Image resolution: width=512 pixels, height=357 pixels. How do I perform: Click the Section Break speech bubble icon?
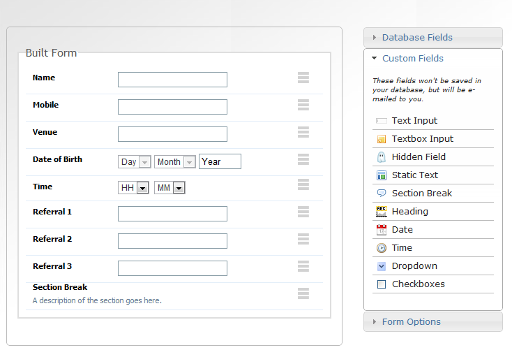pos(381,194)
